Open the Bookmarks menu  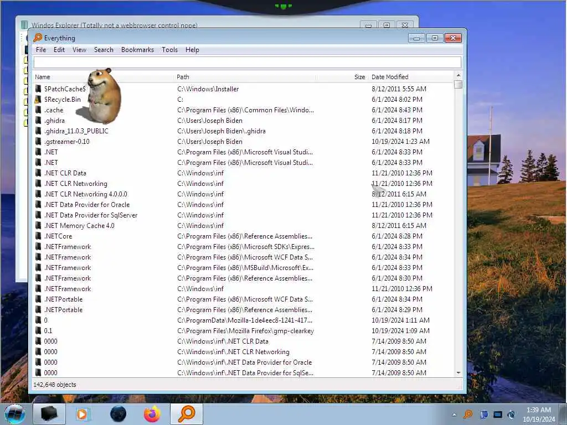point(137,50)
